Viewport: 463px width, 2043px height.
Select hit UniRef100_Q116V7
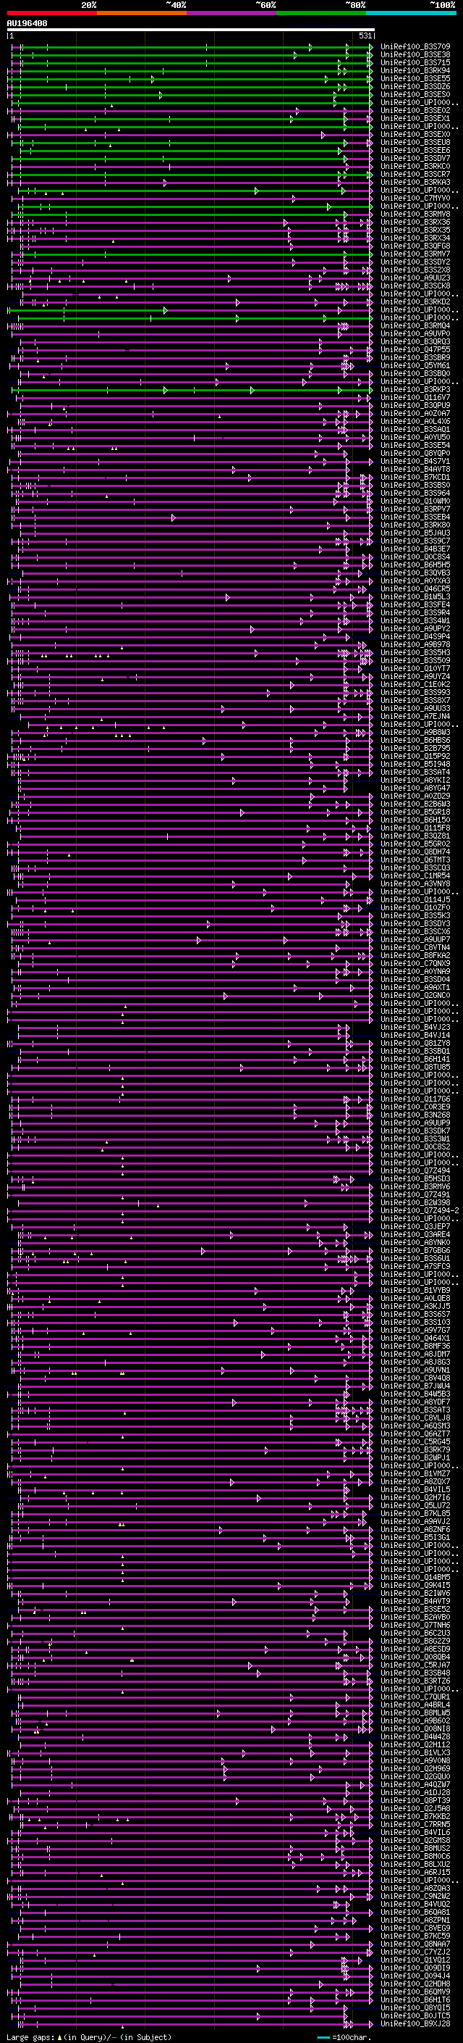tap(415, 397)
